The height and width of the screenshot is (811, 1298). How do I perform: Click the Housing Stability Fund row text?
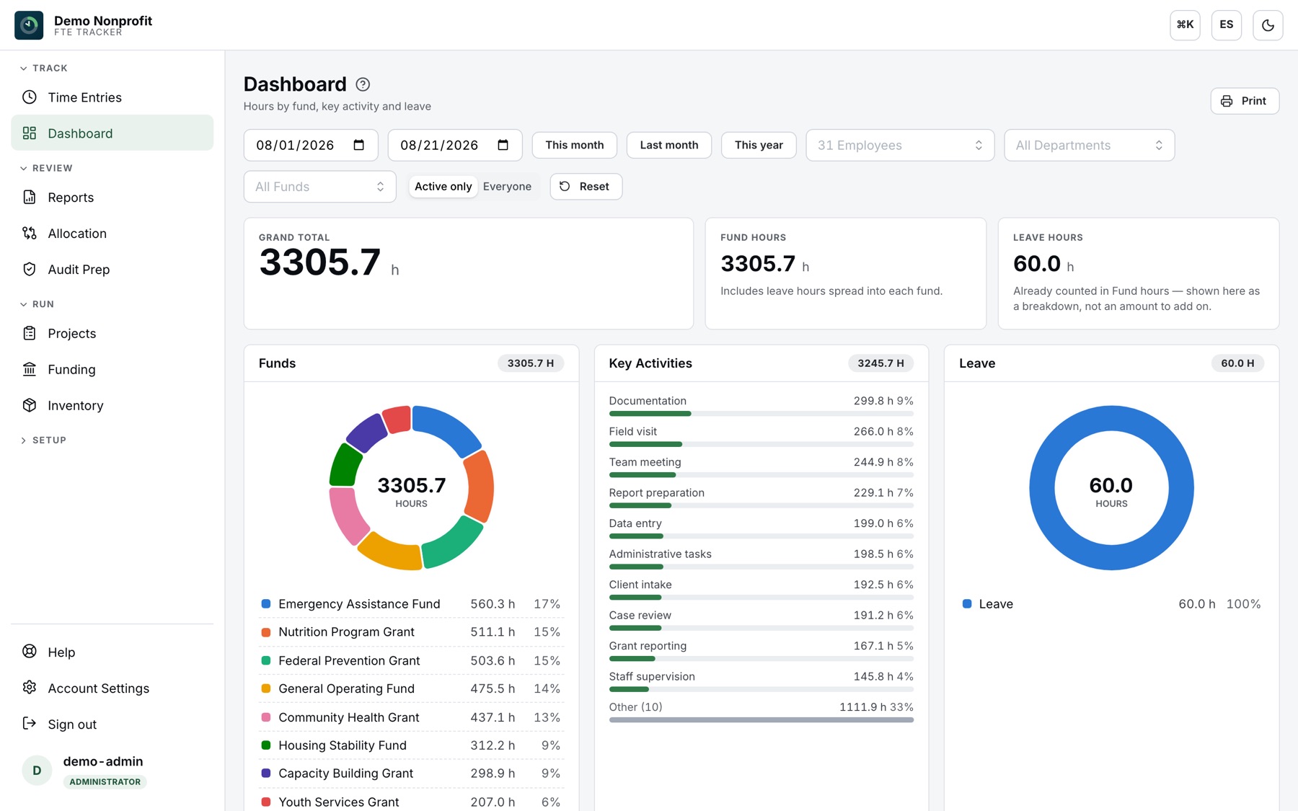click(x=343, y=745)
